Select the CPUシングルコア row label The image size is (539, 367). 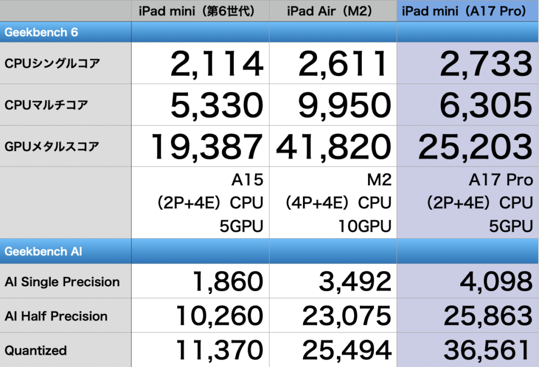tap(52, 64)
